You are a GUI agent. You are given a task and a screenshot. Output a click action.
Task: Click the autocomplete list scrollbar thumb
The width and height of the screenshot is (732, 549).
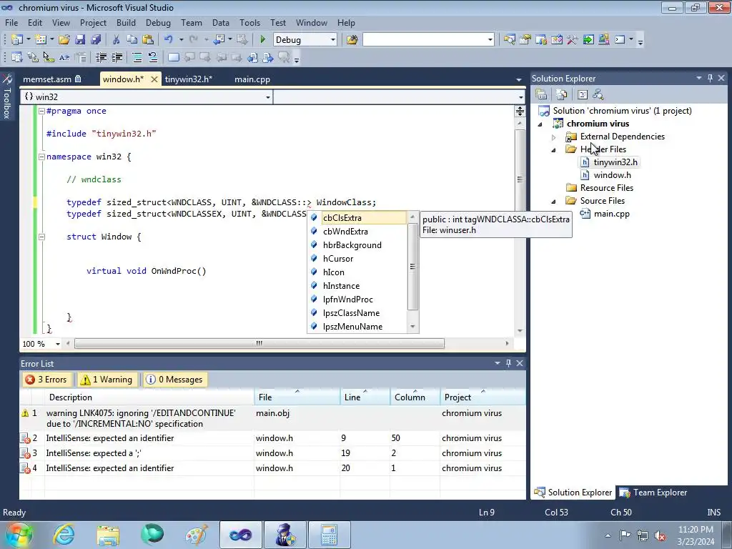pos(412,266)
